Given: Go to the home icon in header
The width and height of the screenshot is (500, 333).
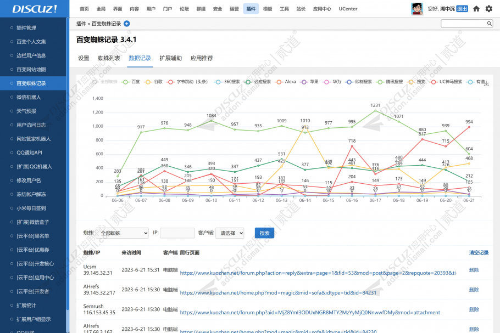Looking at the screenshot, I should coord(476,9).
